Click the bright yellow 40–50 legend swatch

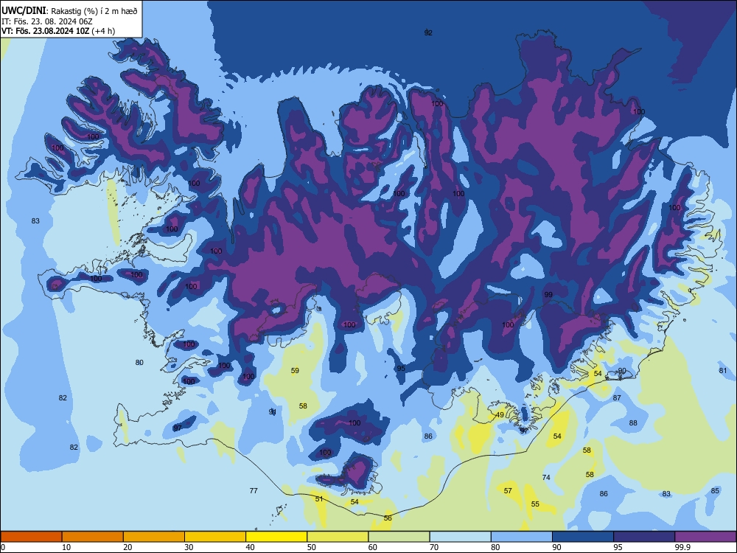[276, 537]
